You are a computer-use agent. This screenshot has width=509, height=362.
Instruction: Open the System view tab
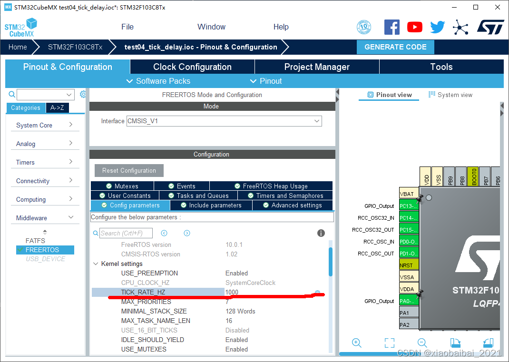pos(450,95)
